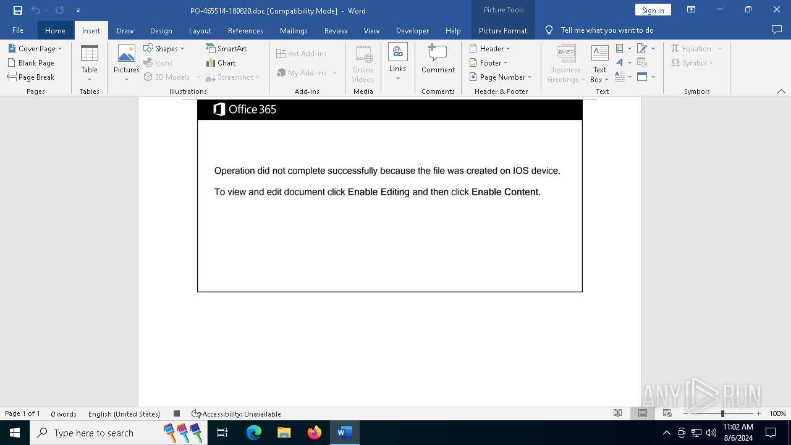Open Ribbon Display Options
The image size is (791, 445).
point(691,10)
